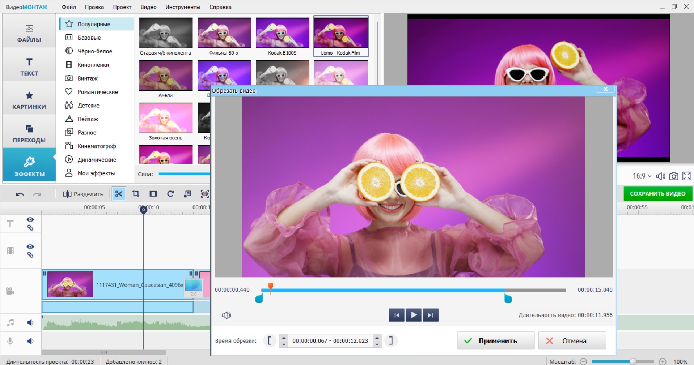Image resolution: width=694 pixels, height=365 pixels.
Task: Mute the music track
Action: pos(30,322)
